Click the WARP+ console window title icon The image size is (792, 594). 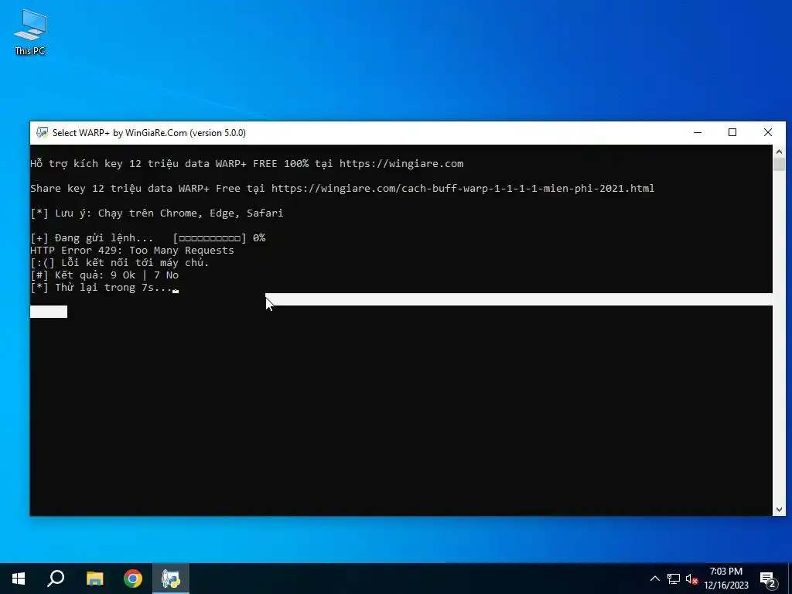click(x=42, y=133)
